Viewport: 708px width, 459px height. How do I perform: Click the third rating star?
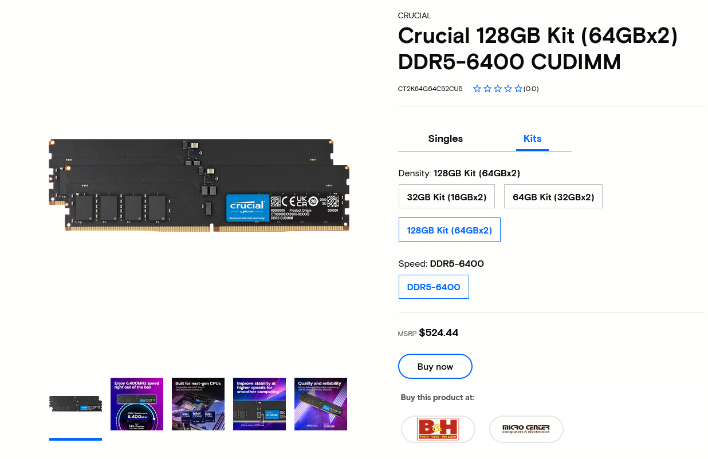click(x=498, y=89)
